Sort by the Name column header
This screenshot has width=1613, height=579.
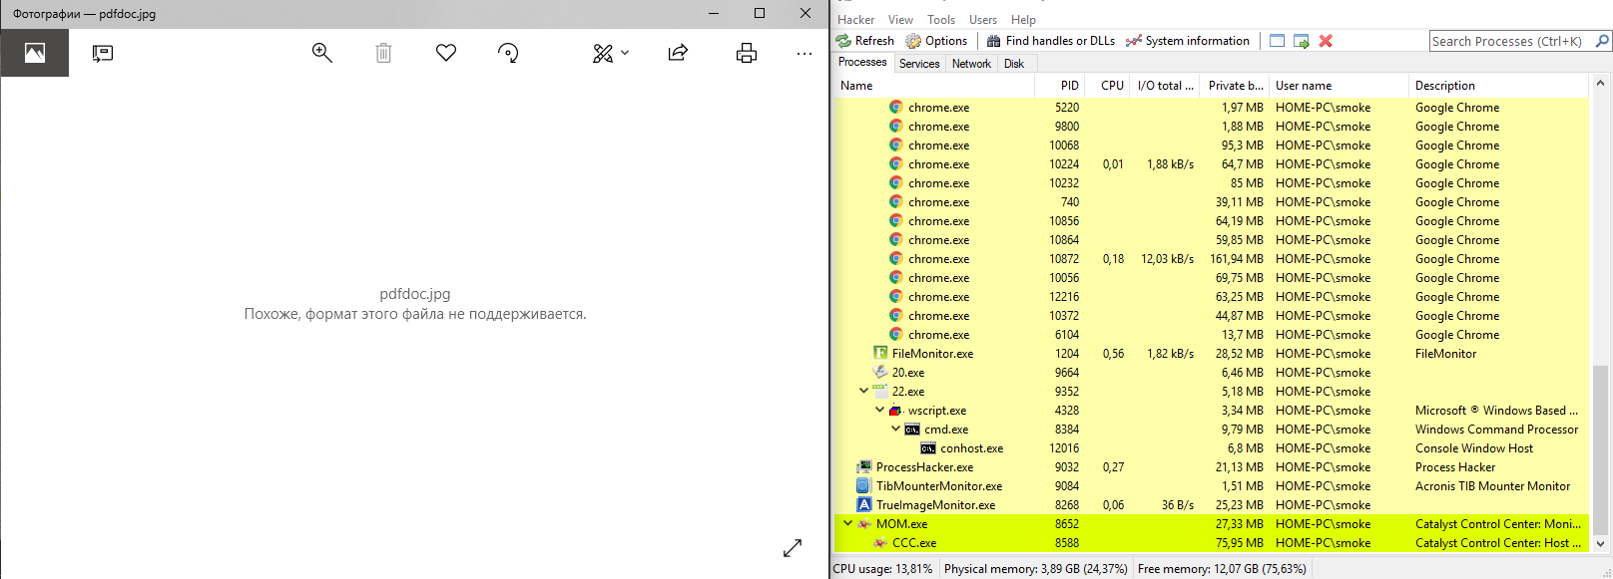[934, 86]
